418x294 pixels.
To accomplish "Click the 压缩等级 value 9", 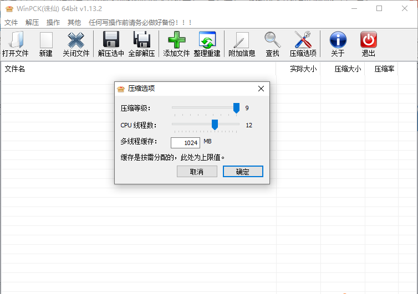I will 247,108.
